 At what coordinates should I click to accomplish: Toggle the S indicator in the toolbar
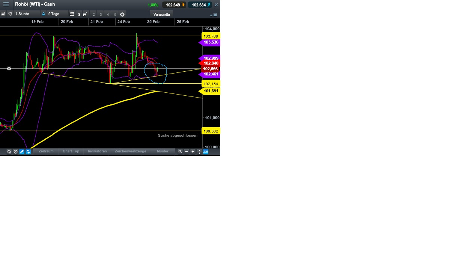coord(78,14)
